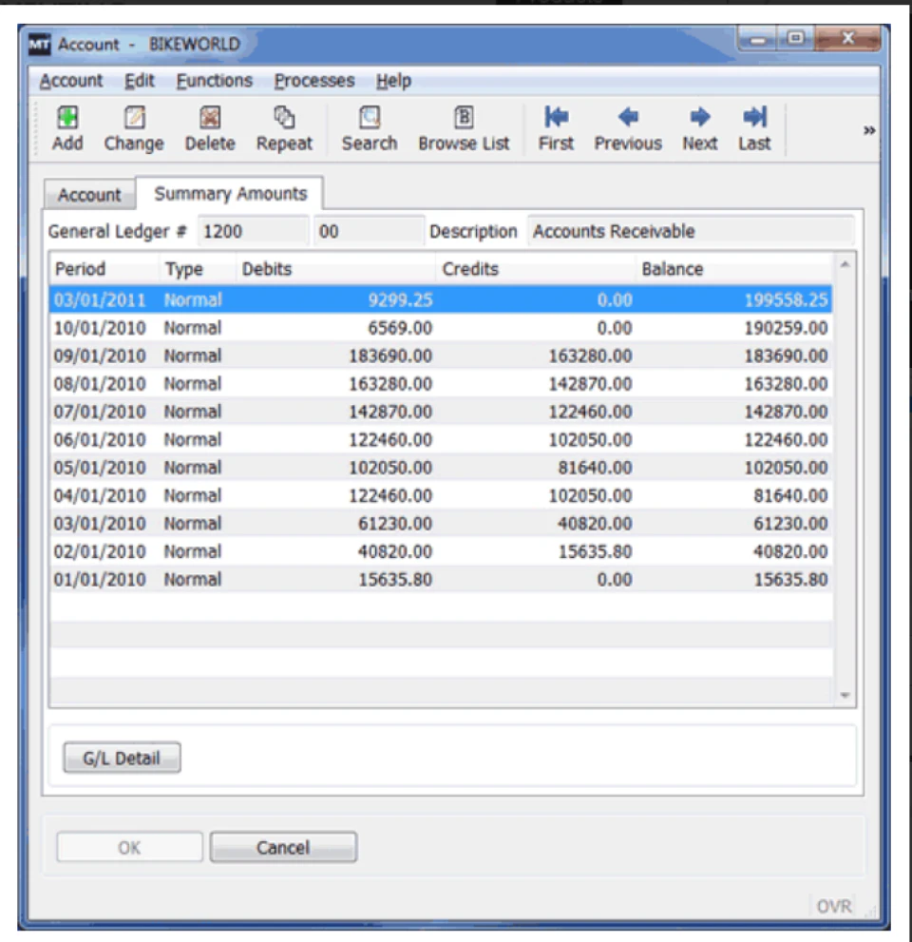The height and width of the screenshot is (942, 912).
Task: Open the Processes menu
Action: point(313,81)
